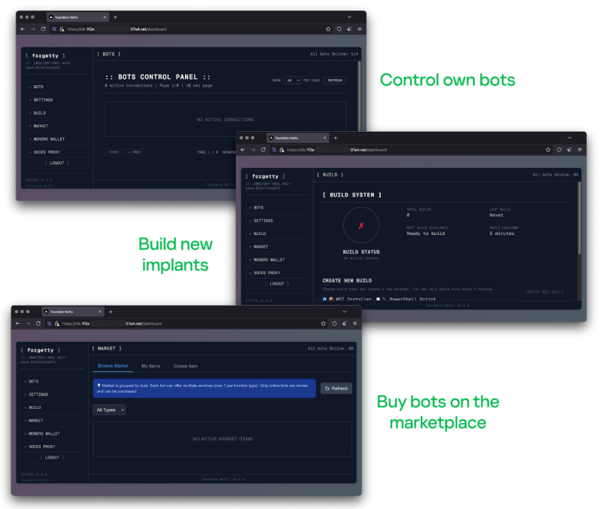Close the Tsundere Netto tab in Market window
The image size is (602, 509).
100,311
